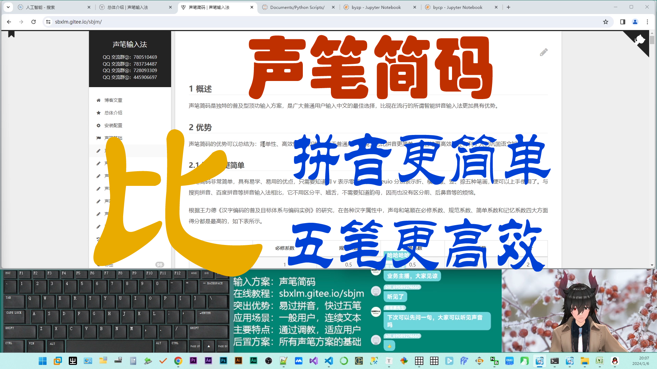The image size is (657, 369).
Task: Click the 声笔输入法 site title
Action: 130,44
